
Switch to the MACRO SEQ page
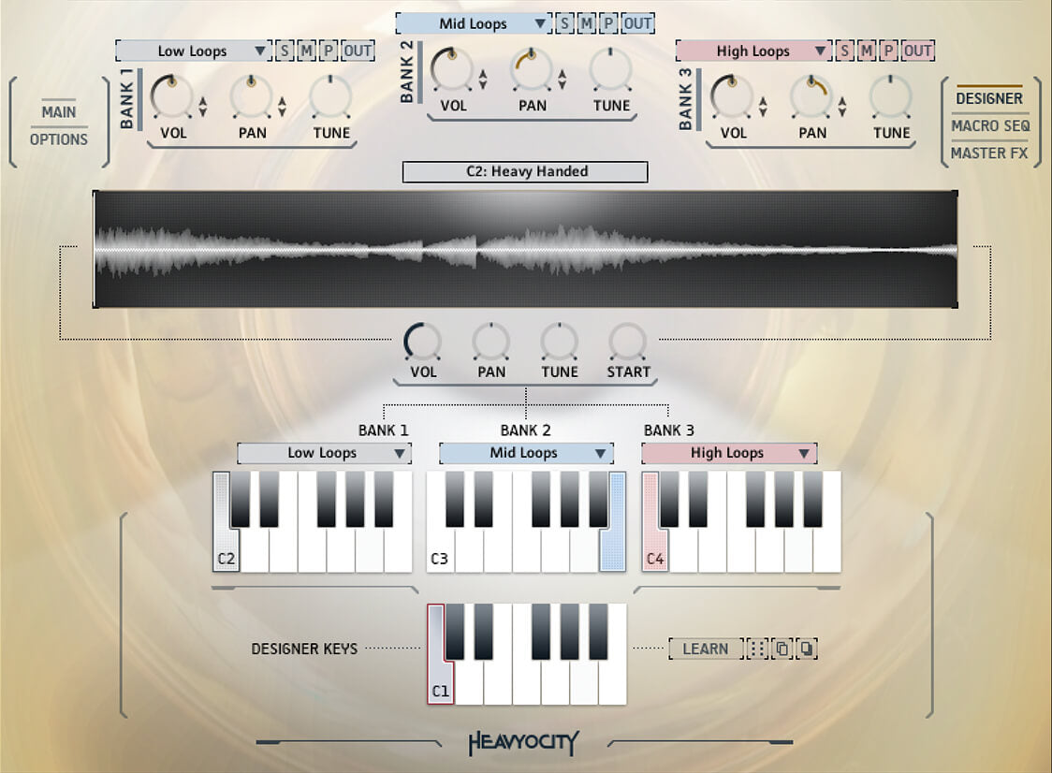[990, 125]
